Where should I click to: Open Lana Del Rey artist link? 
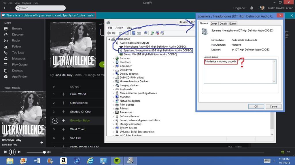(63, 75)
